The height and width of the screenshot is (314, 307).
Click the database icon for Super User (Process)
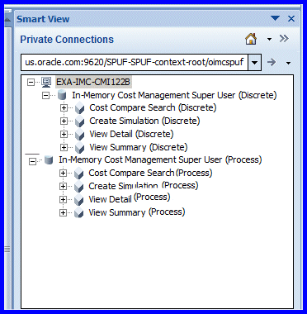pyautogui.click(x=49, y=160)
